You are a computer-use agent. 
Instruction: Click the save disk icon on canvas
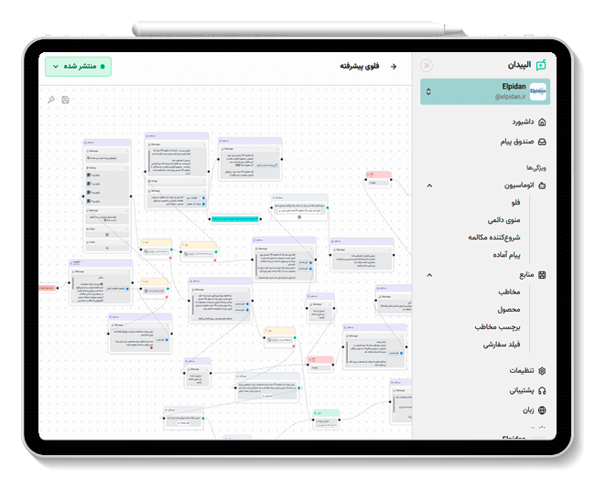(65, 100)
